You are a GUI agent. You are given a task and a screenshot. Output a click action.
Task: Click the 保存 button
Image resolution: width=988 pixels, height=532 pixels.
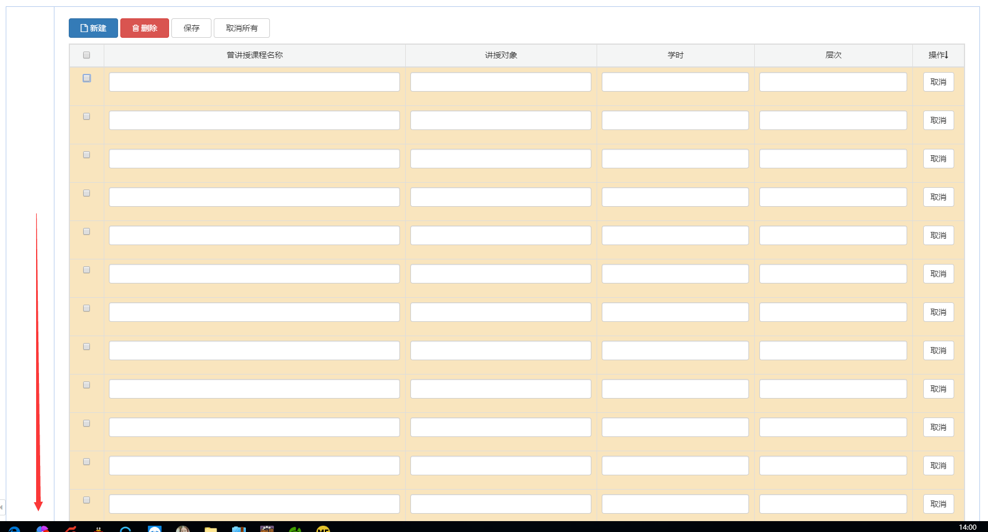[x=191, y=28]
